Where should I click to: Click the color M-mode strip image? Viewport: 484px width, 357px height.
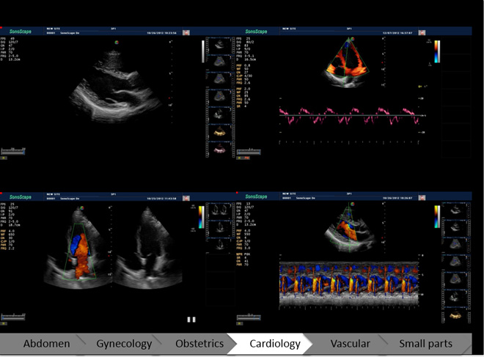[349, 284]
